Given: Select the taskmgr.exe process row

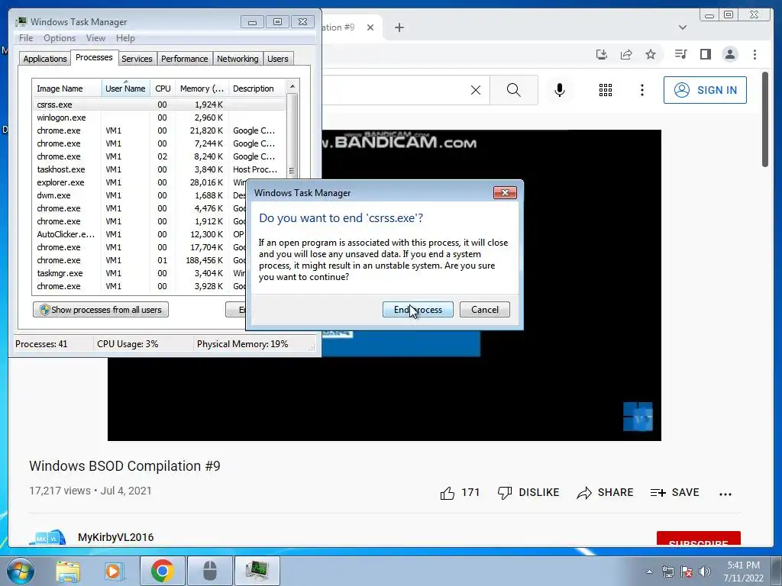Looking at the screenshot, I should coord(140,273).
